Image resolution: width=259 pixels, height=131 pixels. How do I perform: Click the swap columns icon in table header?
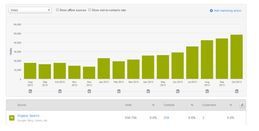[242, 105]
